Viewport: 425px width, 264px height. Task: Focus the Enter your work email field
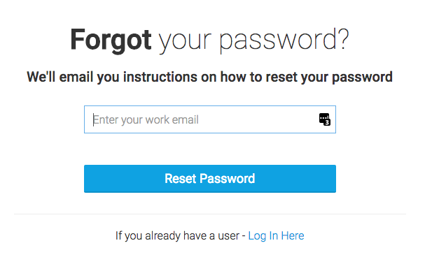tap(210, 119)
